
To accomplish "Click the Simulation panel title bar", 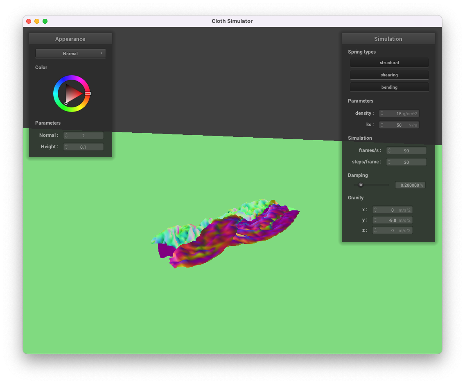I will (x=388, y=39).
